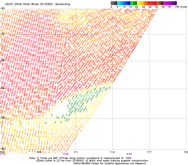This screenshot has height=165, width=188.
Task: Click the '0:35' time label left of 111
Action: click(x=66, y=154)
